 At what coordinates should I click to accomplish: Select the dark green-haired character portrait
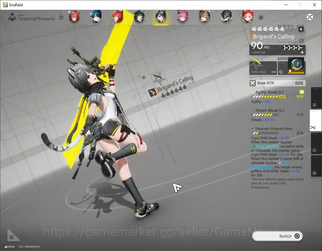tap(139, 16)
